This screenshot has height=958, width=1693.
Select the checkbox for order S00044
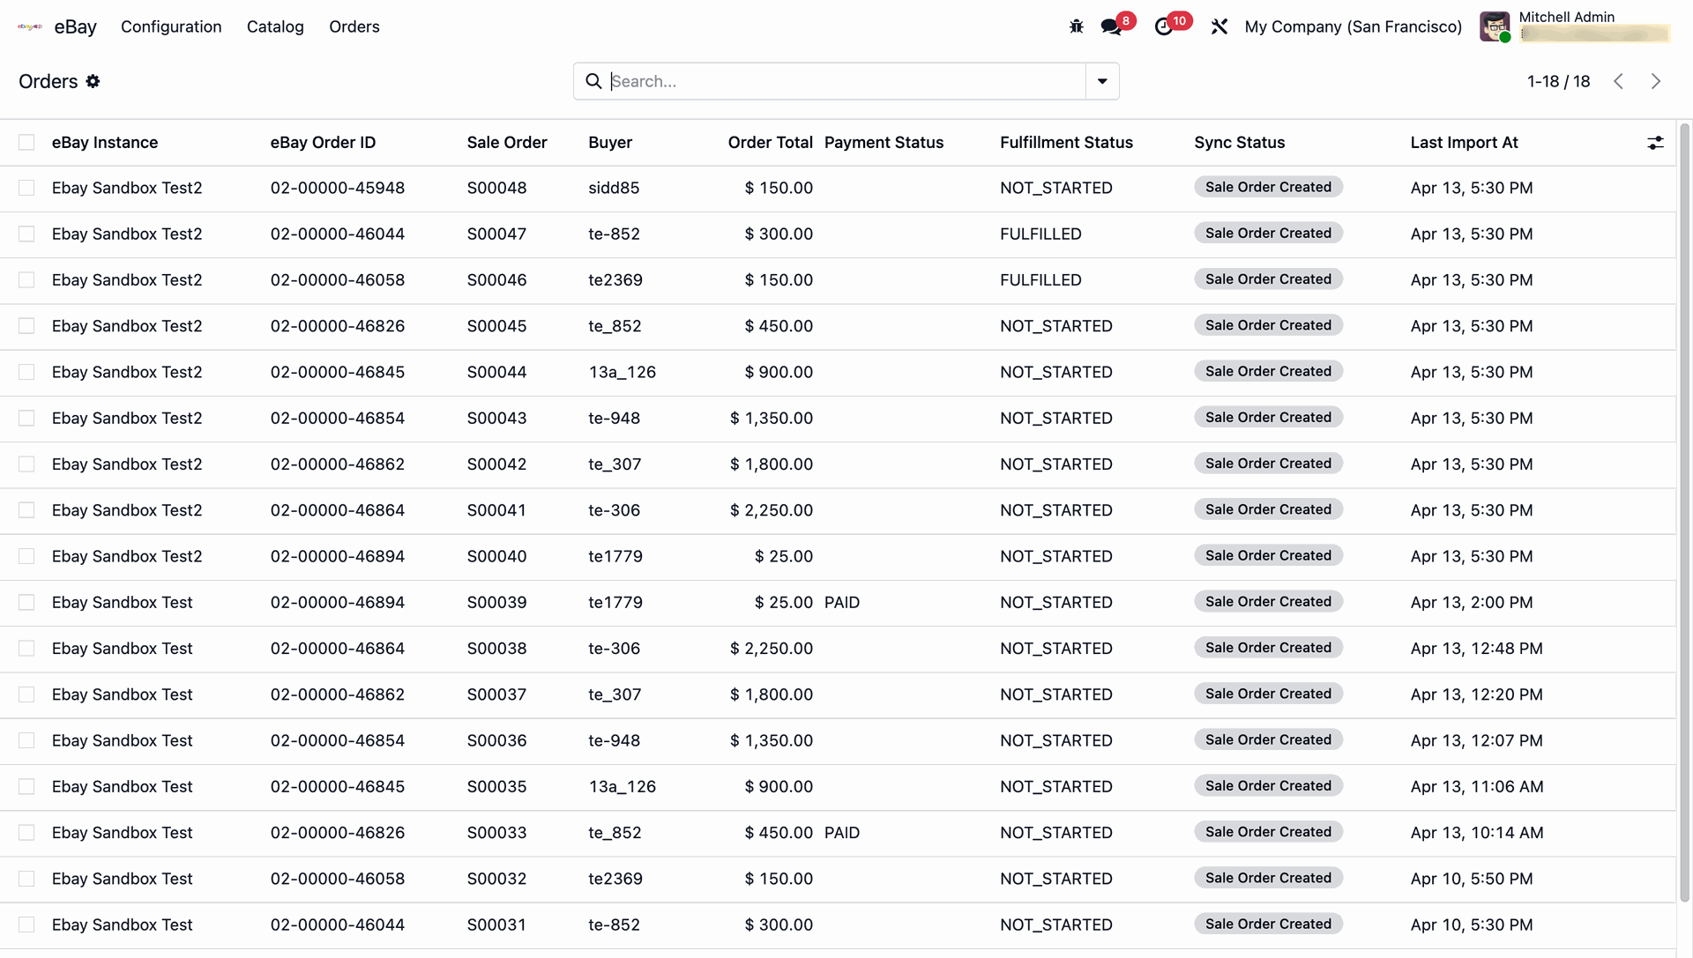(x=26, y=372)
